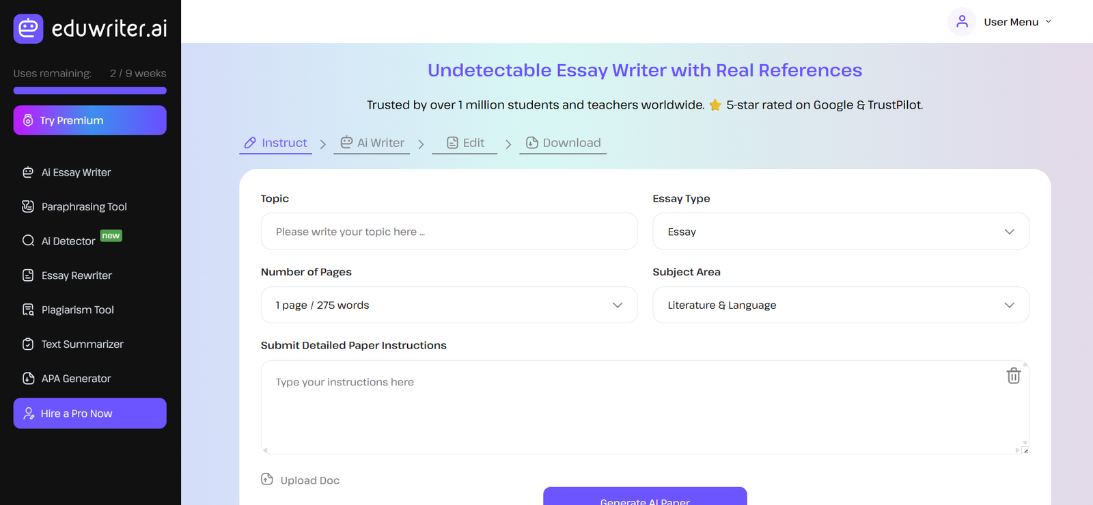Click the Try Premium button
Screen dimensions: 1093x505
(x=89, y=120)
